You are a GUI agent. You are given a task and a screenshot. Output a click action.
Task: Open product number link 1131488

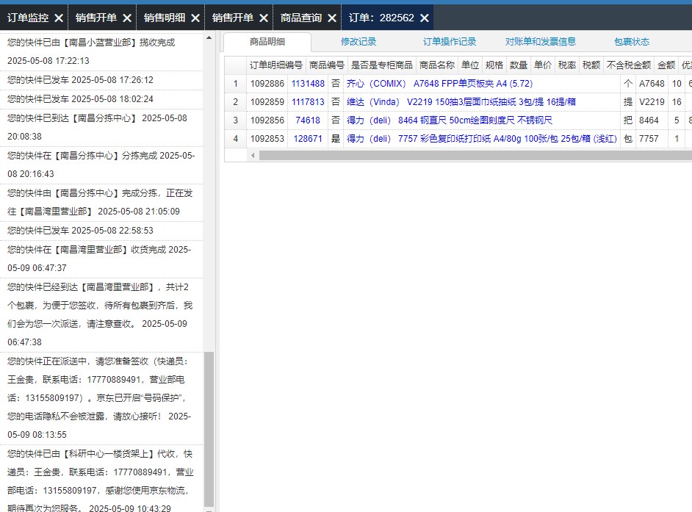(308, 84)
